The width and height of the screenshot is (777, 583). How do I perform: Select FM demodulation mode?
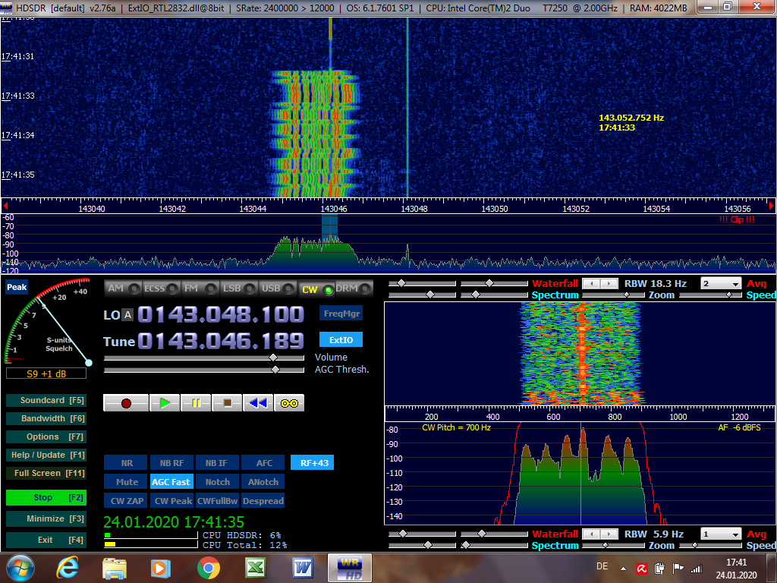coord(200,288)
